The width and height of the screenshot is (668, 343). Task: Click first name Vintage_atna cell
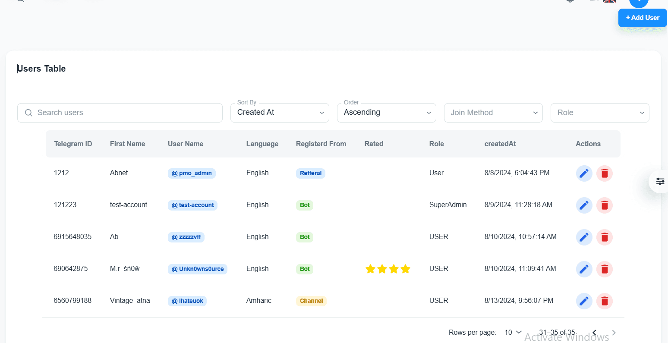click(x=130, y=301)
